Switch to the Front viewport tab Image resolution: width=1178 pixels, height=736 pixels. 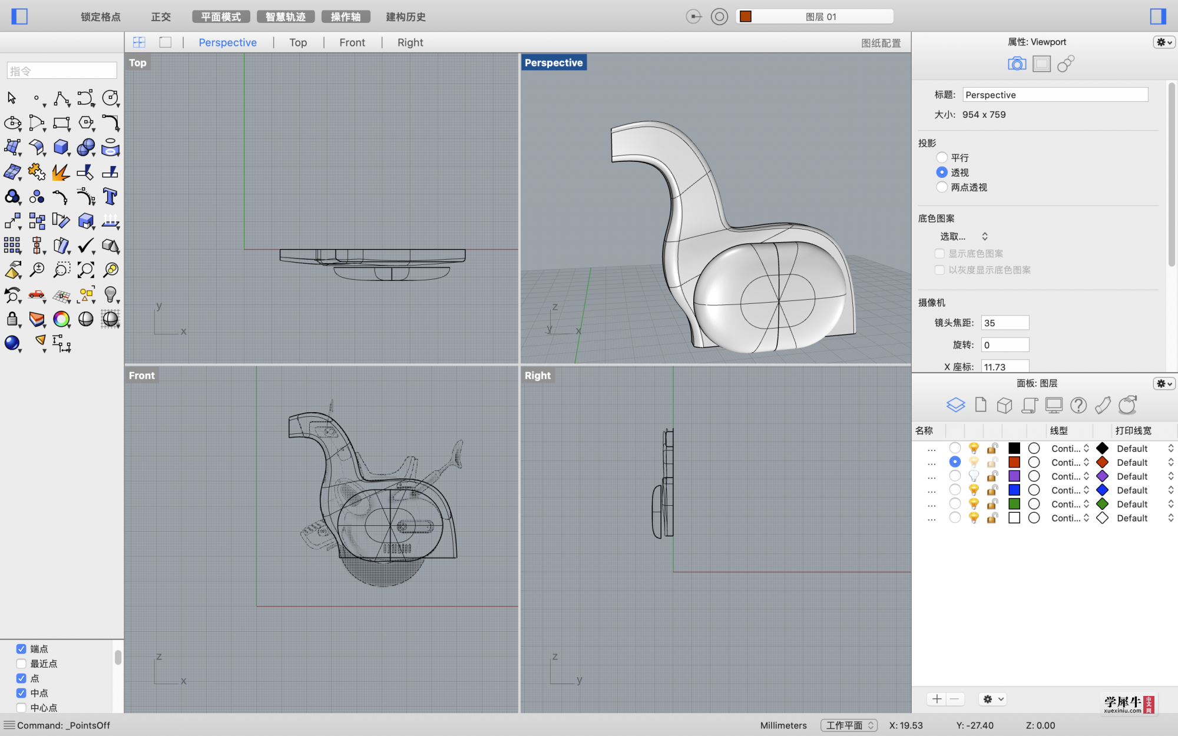coord(352,42)
